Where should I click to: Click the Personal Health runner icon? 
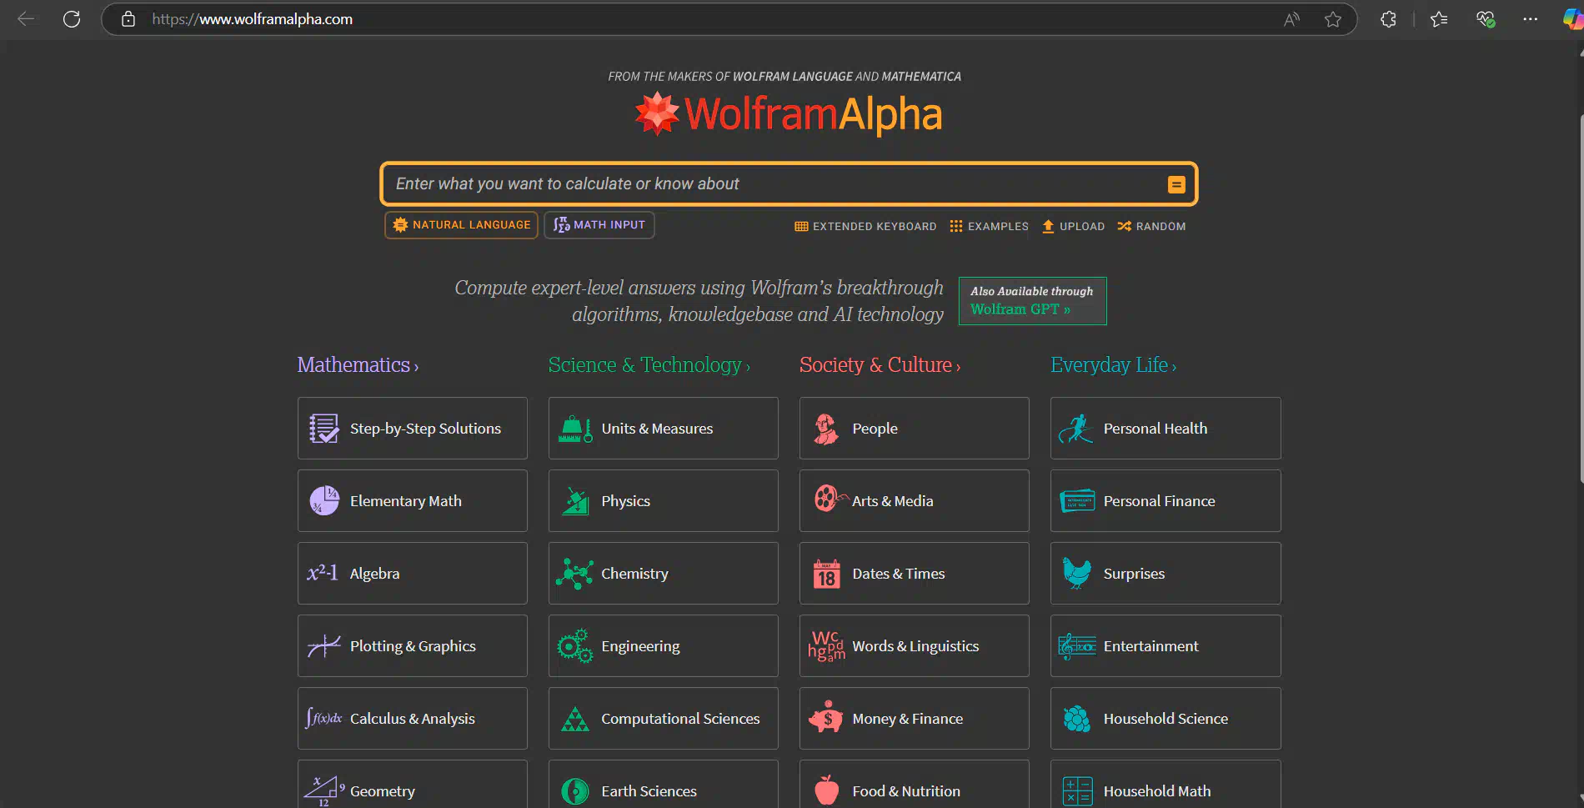(1076, 429)
